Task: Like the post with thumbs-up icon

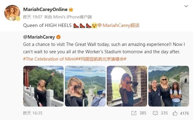Action: point(175,113)
